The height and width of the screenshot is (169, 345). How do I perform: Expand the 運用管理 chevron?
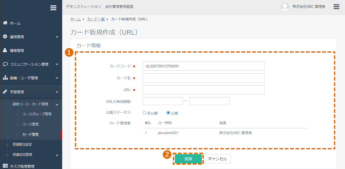[57, 37]
